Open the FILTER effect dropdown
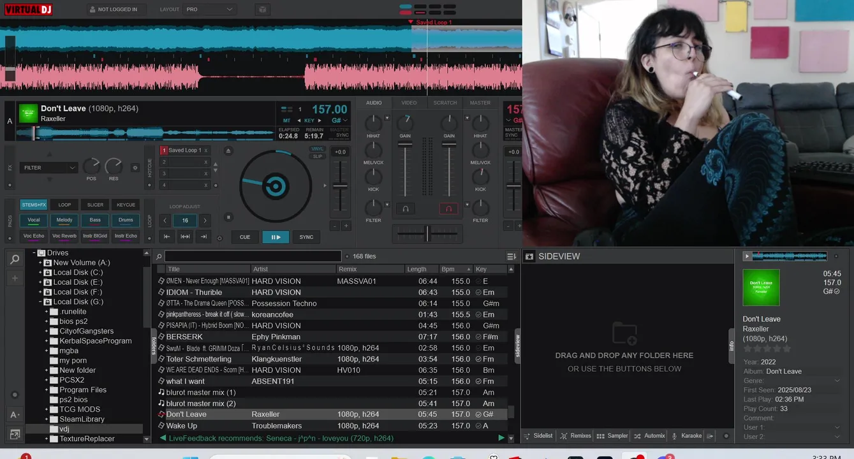The height and width of the screenshot is (459, 854). tap(49, 168)
